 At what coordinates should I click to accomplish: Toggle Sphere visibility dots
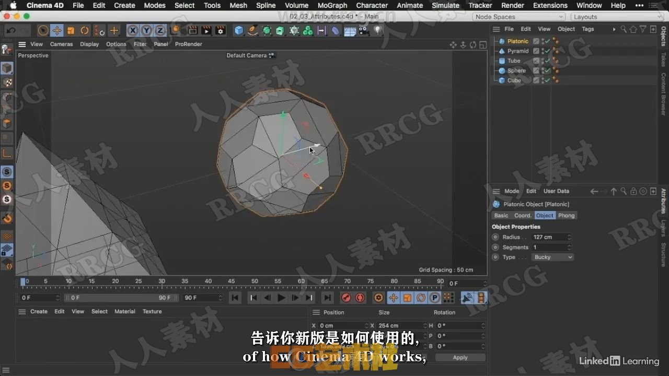tap(543, 71)
